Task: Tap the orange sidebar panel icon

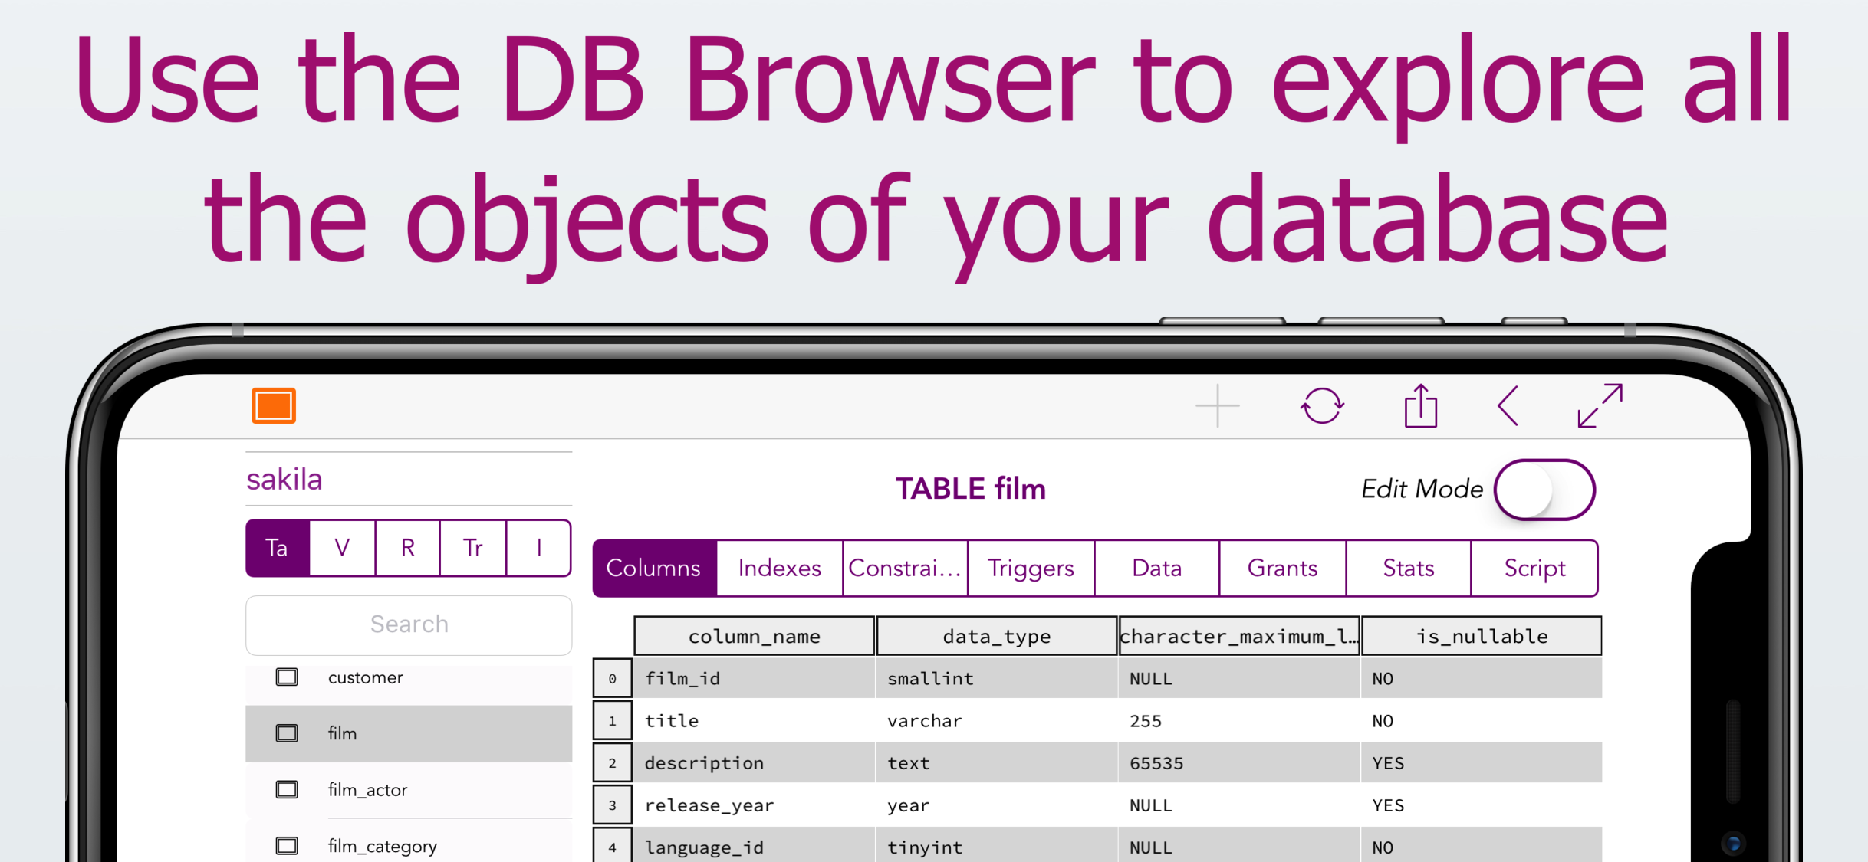Action: [x=273, y=405]
